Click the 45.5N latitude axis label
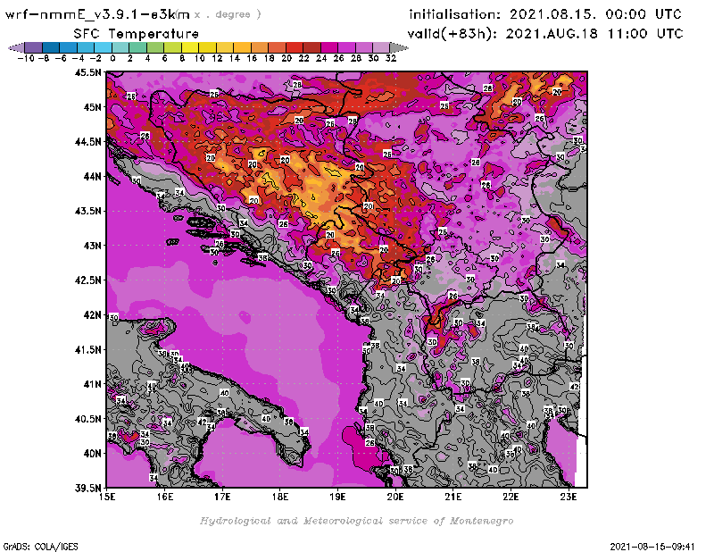Screen dimensions: 714x552 87,72
